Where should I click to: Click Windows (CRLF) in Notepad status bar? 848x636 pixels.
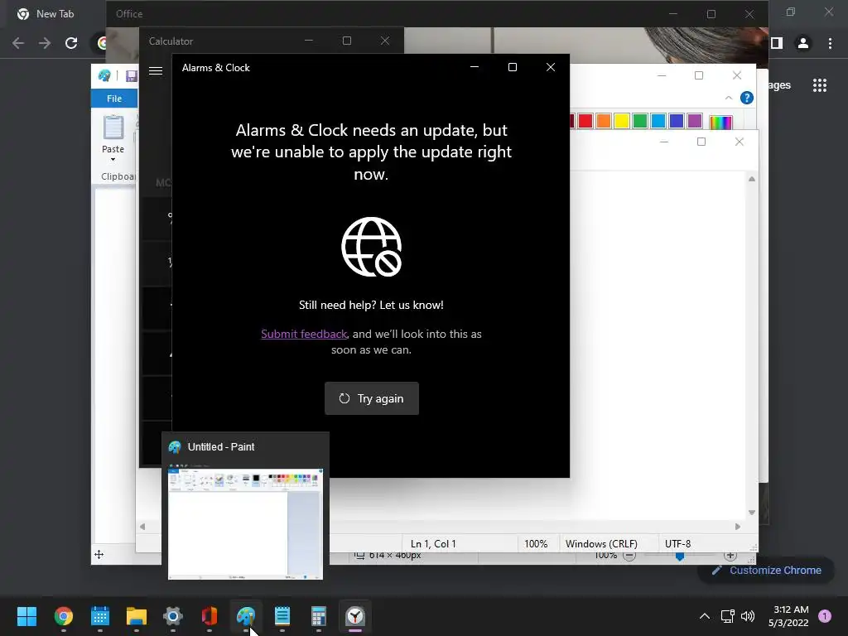click(601, 543)
